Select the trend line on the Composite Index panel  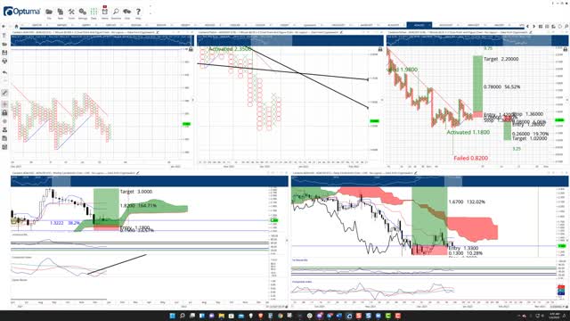pos(117,264)
